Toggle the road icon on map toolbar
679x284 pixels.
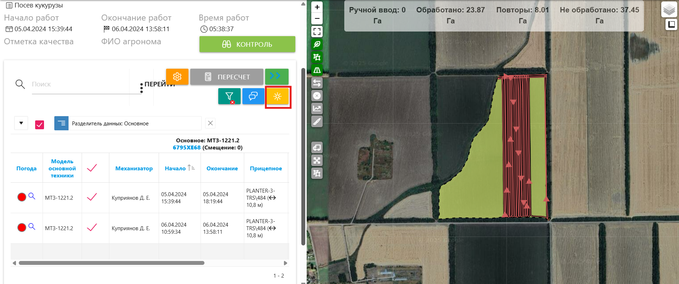point(317,70)
